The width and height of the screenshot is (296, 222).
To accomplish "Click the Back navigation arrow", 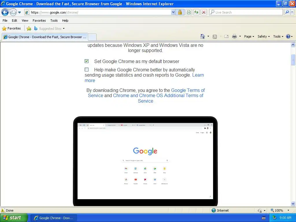I will pos(5,12).
